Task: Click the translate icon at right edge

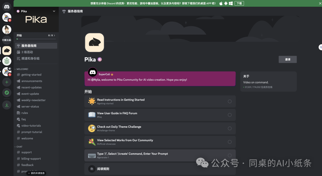Action: click(320, 47)
